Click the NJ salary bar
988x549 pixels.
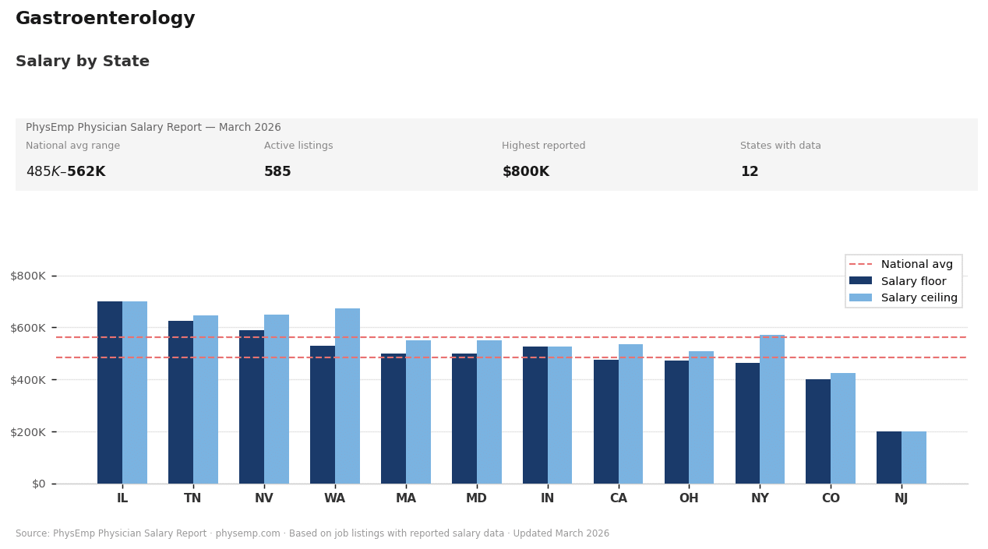click(x=902, y=456)
